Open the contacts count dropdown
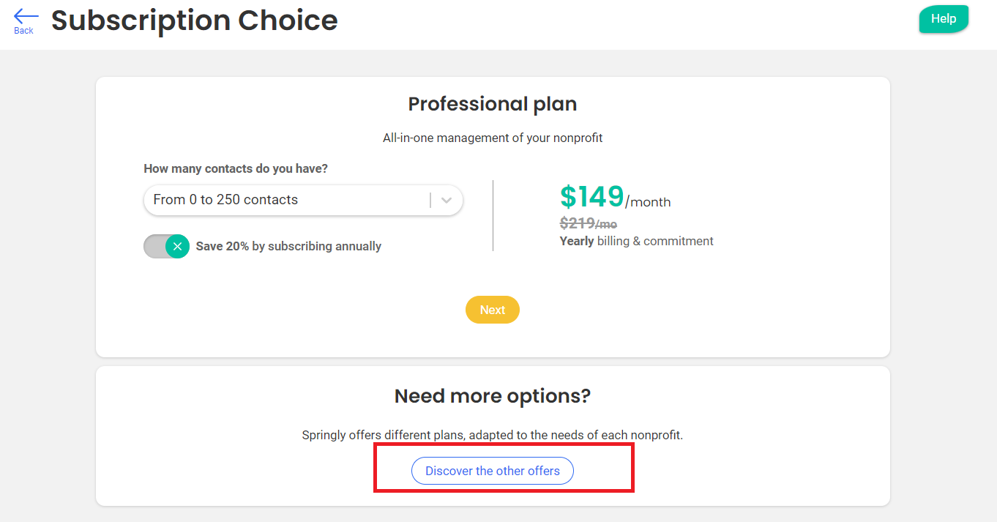 303,200
